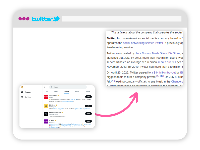The height and width of the screenshot is (150, 200).
Task: Click the BT Sport account name
Action: coord(52,120)
